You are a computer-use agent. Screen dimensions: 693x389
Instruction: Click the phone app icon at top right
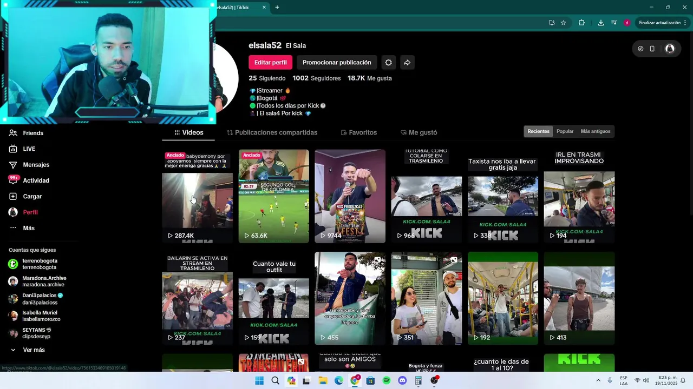652,49
